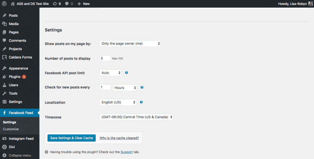Open help icon next to Localization
Image resolution: width=314 pixels, height=159 pixels.
[x=141, y=102]
